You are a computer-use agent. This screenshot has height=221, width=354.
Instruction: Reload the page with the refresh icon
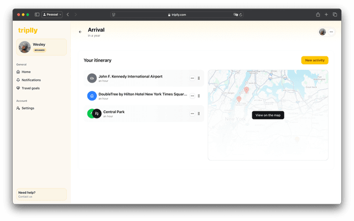point(241,15)
